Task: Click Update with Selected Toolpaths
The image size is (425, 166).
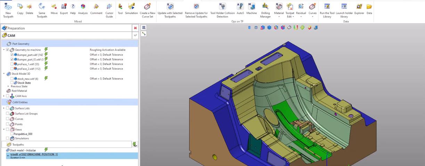Action: point(170,10)
